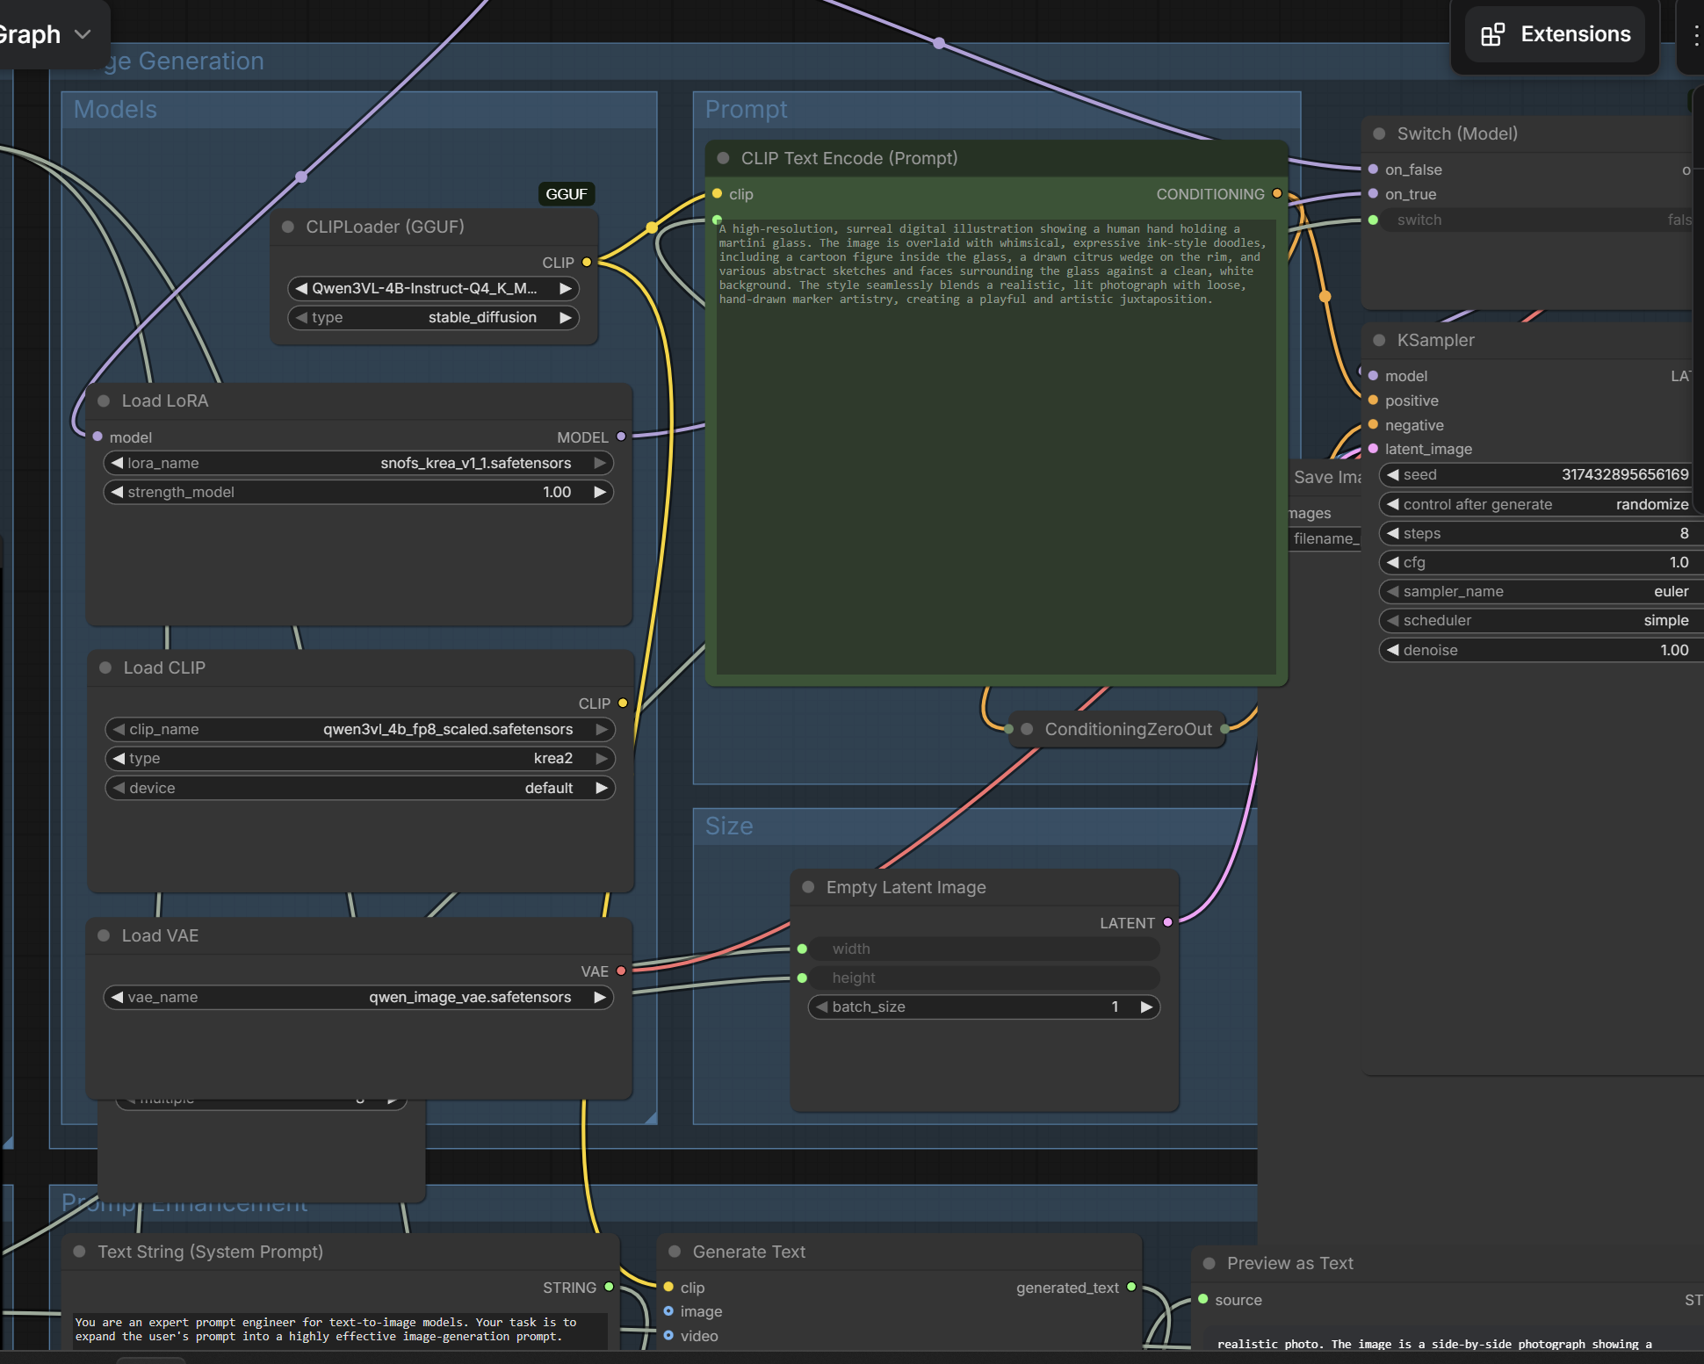
Task: Click the CONDITIONING output socket
Action: pos(1277,194)
